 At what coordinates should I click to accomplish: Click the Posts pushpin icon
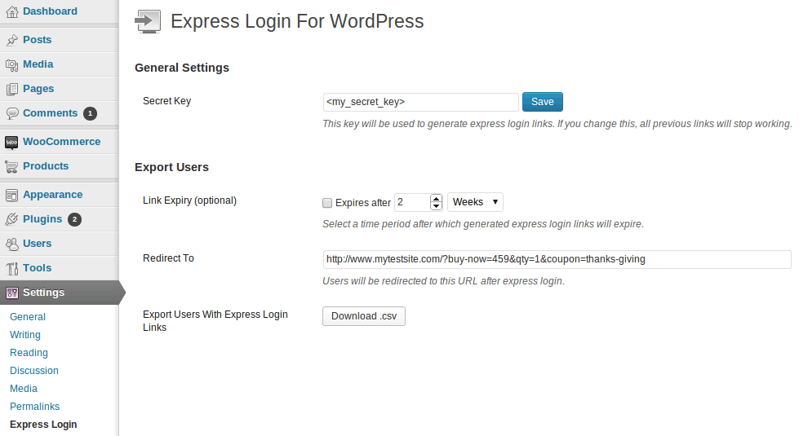coord(11,40)
